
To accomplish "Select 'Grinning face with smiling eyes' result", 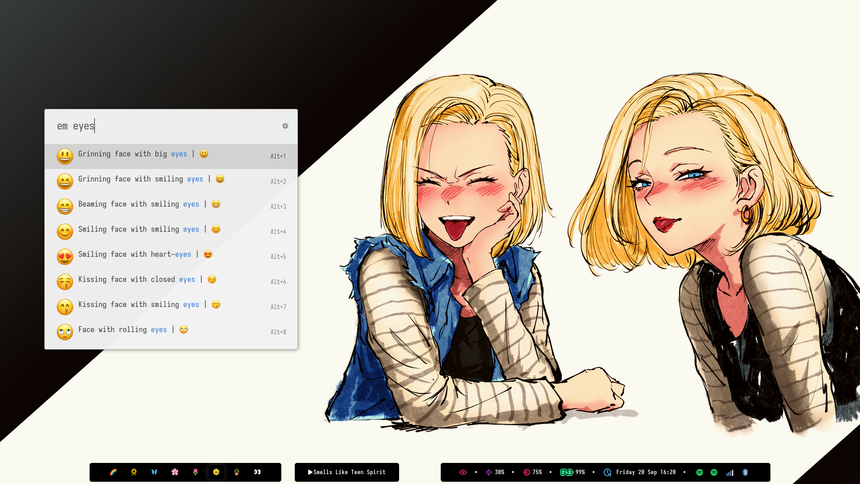I will tap(170, 181).
